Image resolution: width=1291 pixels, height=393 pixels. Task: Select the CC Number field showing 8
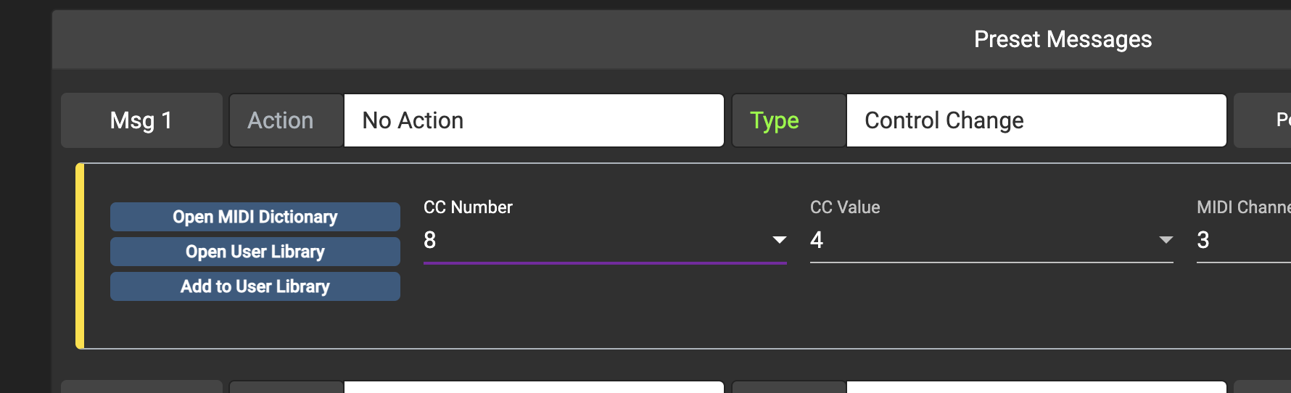click(595, 240)
